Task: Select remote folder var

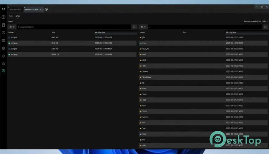Action: coord(203,128)
